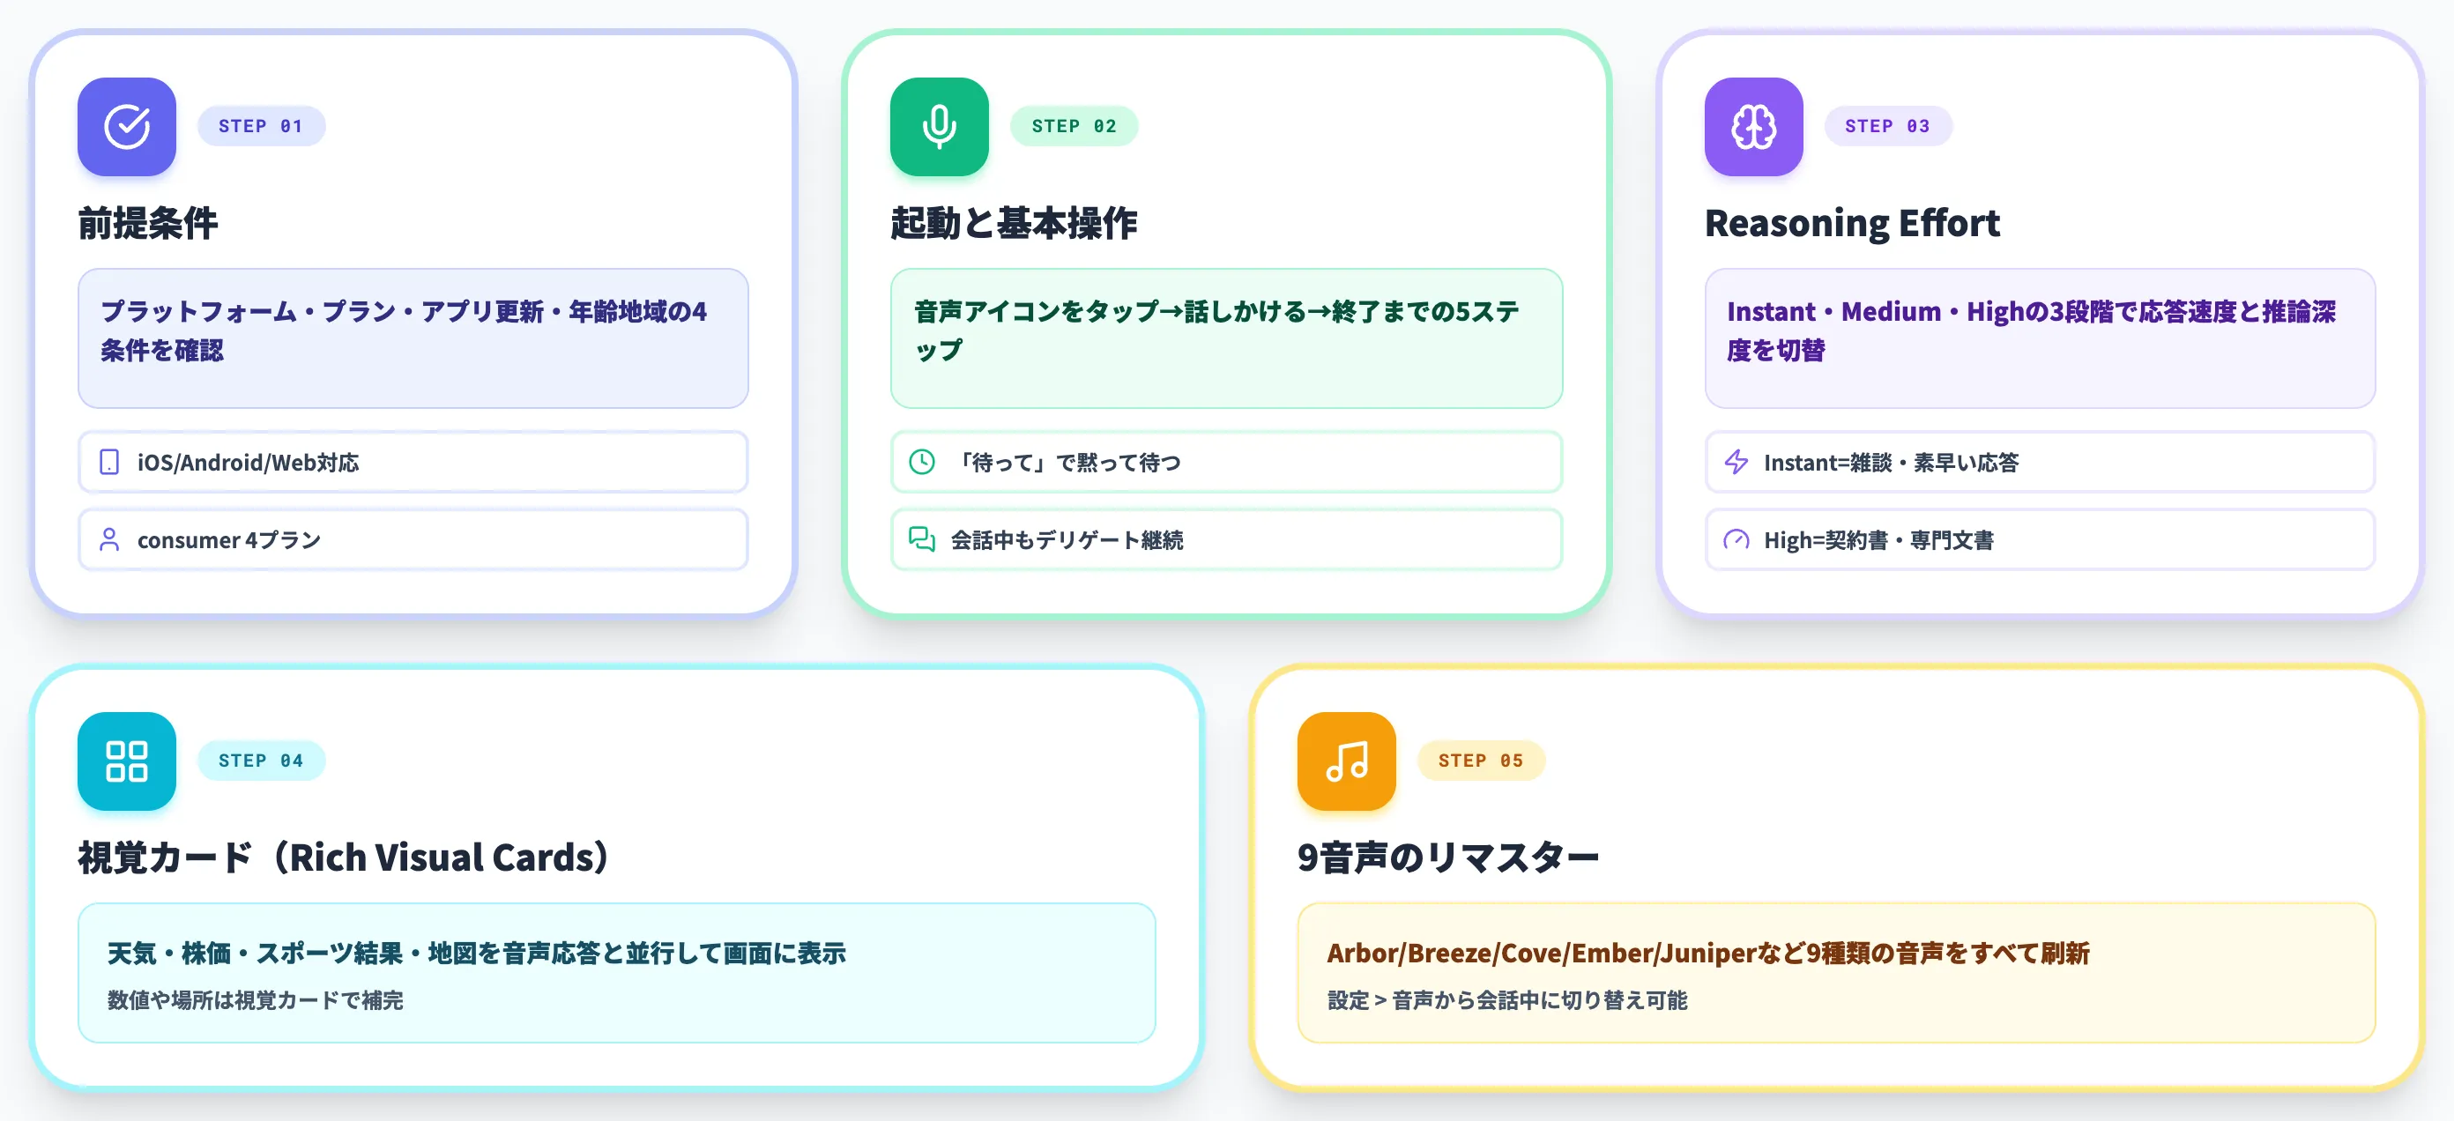This screenshot has height=1121, width=2454.
Task: Click the purple brain icon
Action: click(x=1754, y=127)
